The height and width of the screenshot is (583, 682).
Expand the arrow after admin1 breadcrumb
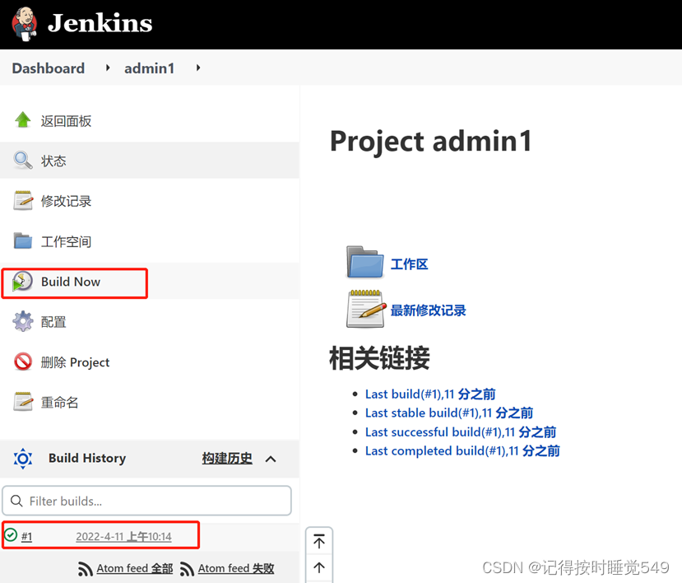198,68
